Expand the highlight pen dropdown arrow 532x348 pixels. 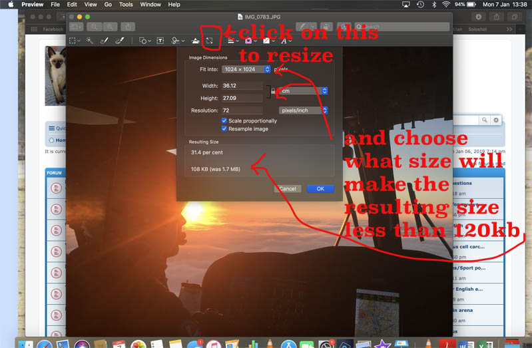pyautogui.click(x=313, y=27)
